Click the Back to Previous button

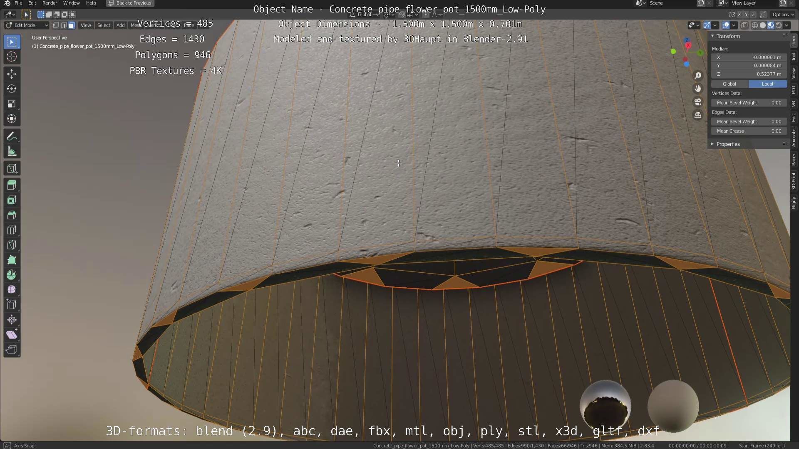(x=130, y=3)
